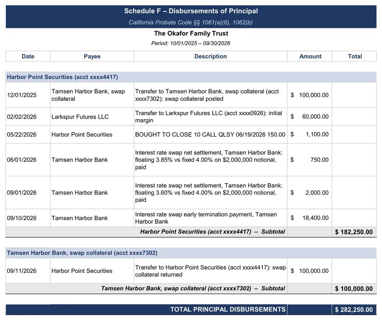This screenshot has height=325, width=382.
Task: Click the 'swap collateral returned' description
Action: [211, 271]
